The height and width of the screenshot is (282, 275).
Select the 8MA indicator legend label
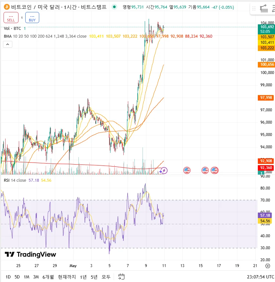(8, 36)
